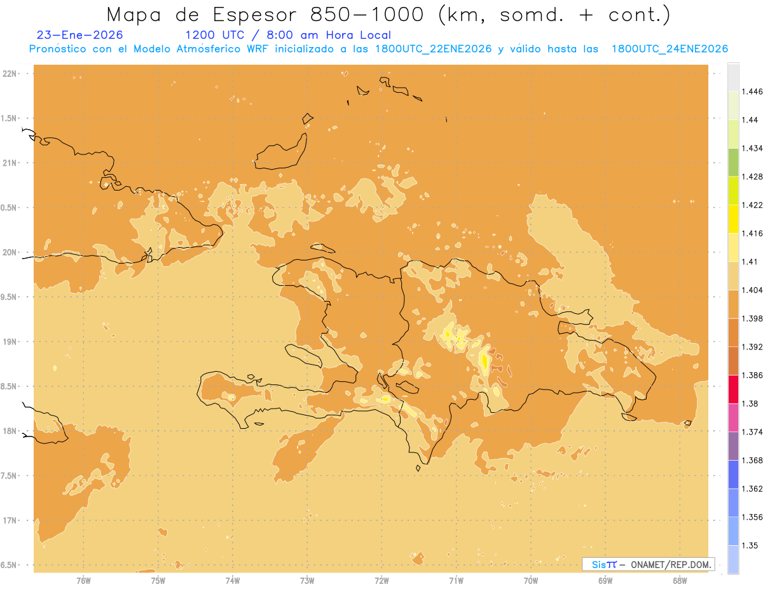The width and height of the screenshot is (763, 589).
Task: Pick the pink legend swatch between 1.374 and 1.38
Action: (x=733, y=417)
